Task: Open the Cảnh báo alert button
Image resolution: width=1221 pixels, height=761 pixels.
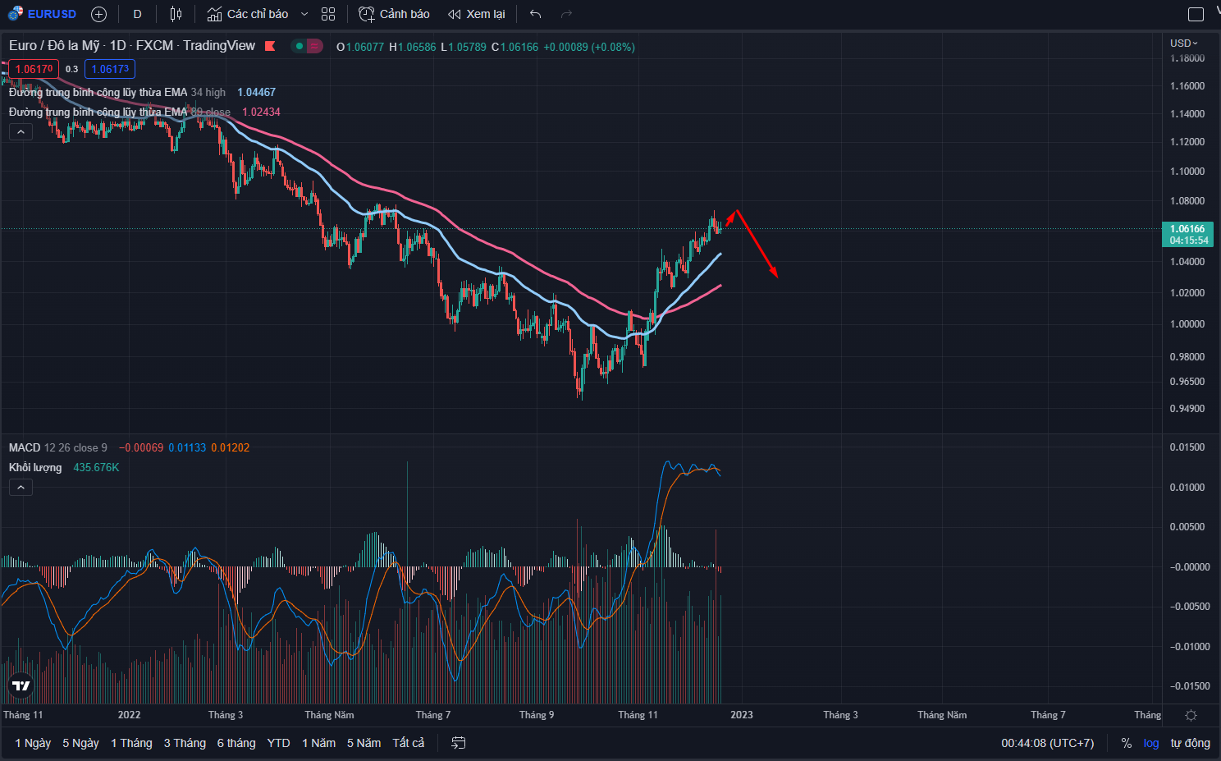Action: tap(395, 14)
